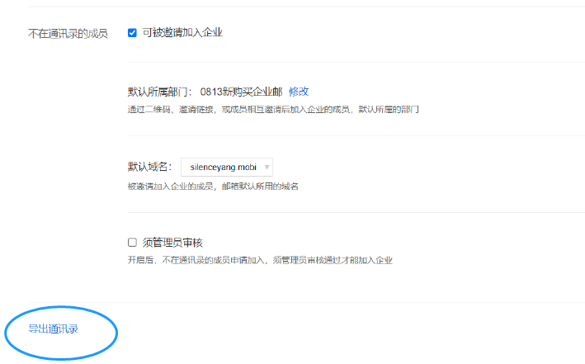Click the 默认所属部门 label

(x=160, y=92)
